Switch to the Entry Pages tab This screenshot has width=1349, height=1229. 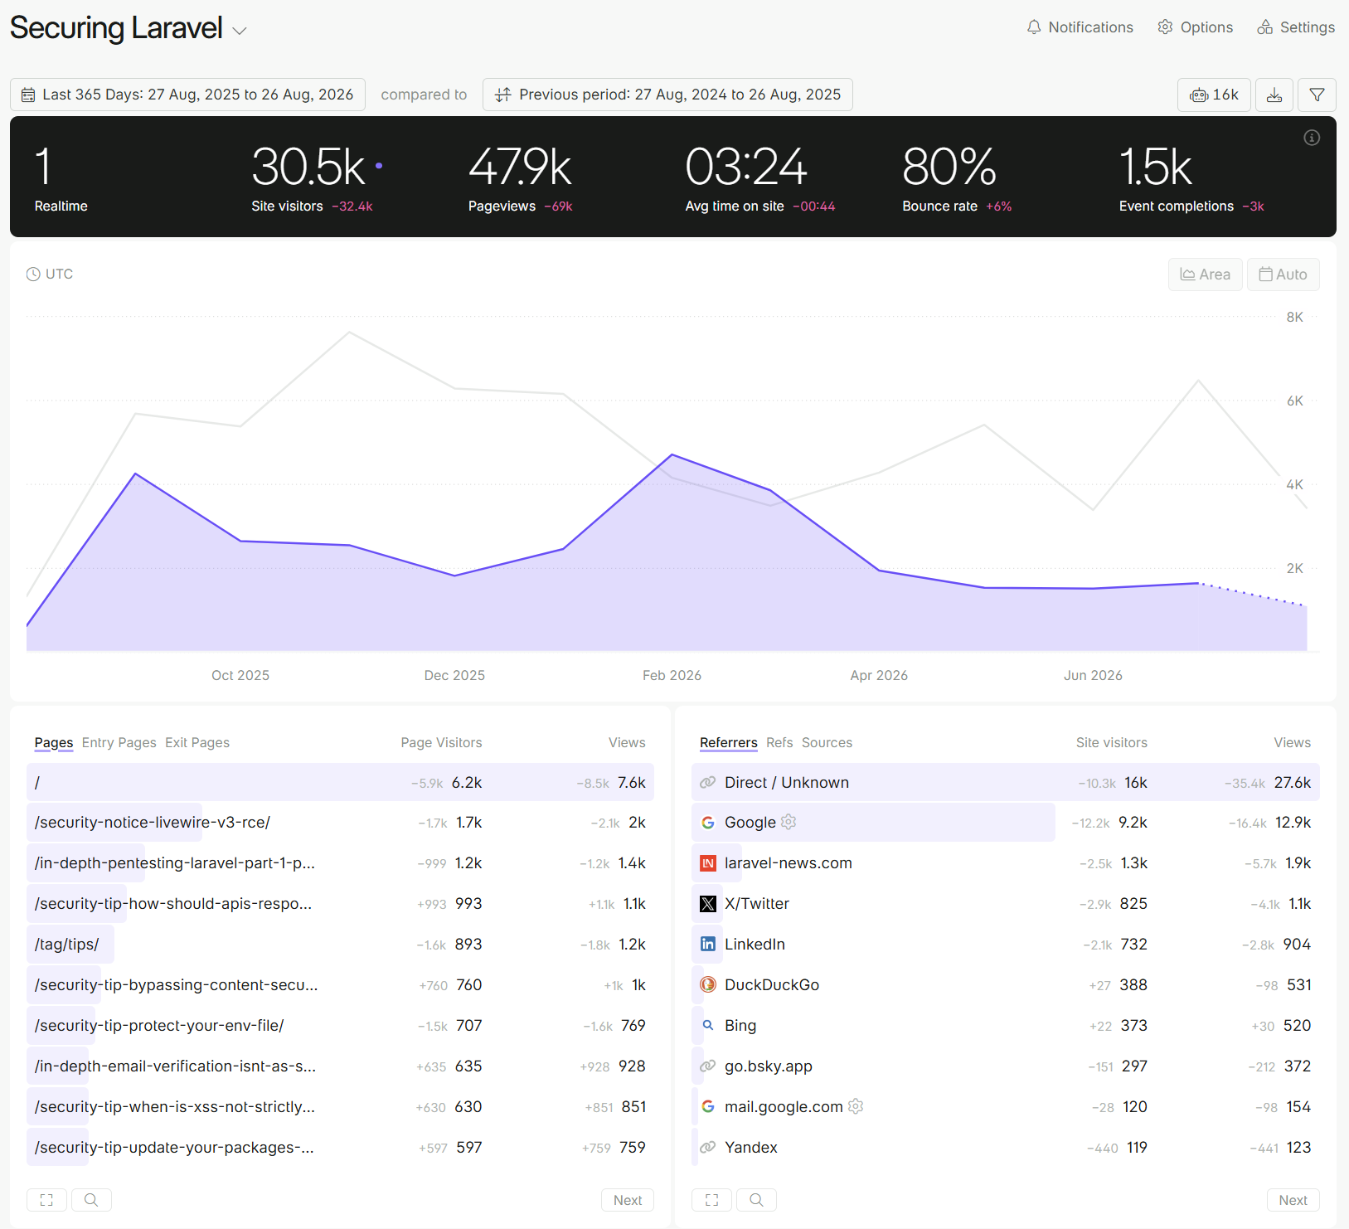[x=119, y=743]
